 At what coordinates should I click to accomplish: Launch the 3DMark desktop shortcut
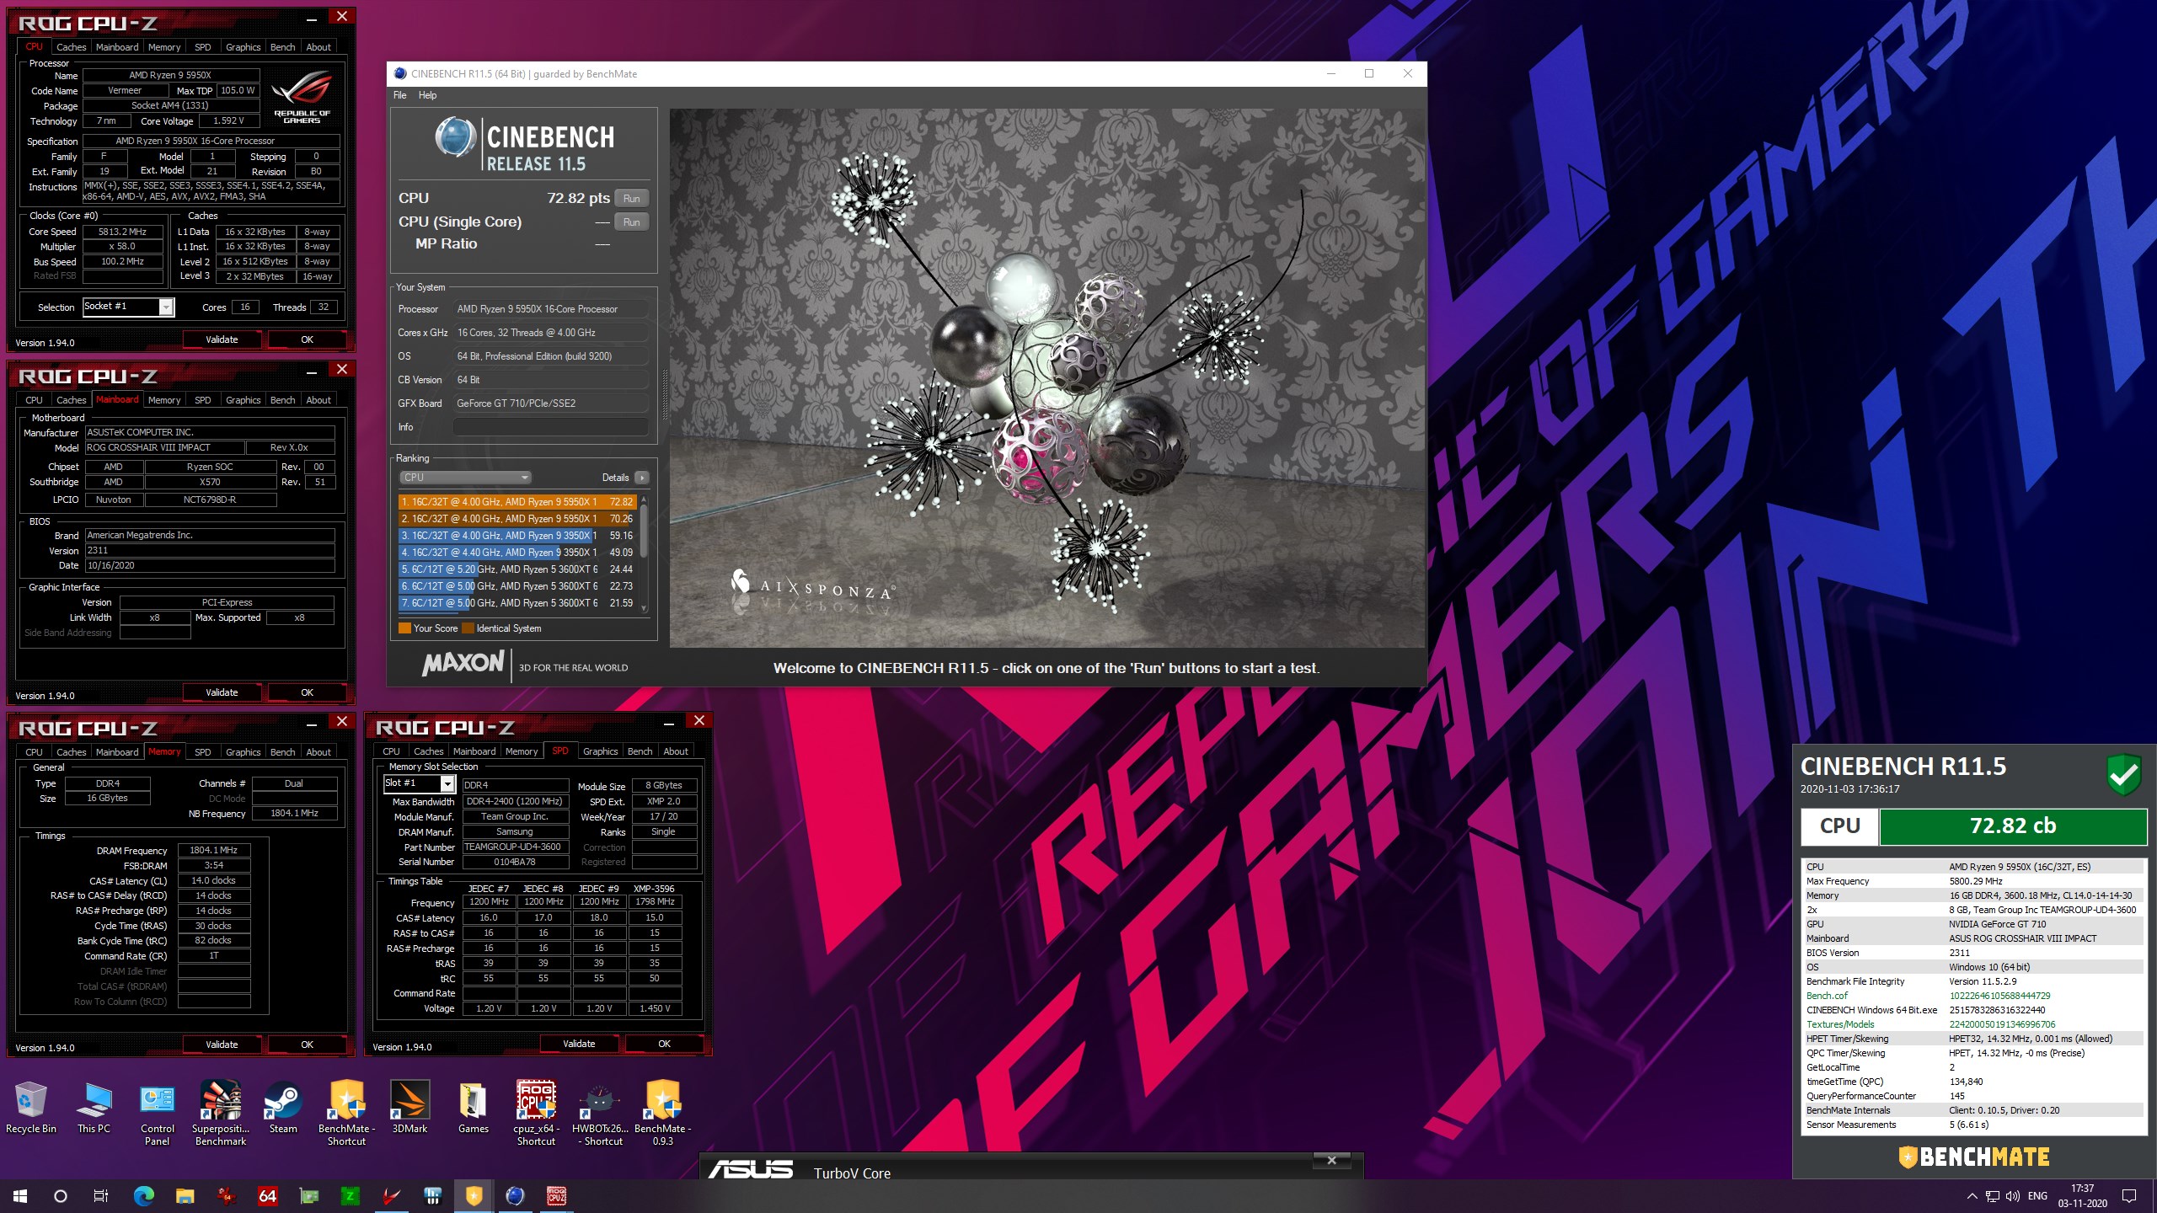(x=409, y=1108)
